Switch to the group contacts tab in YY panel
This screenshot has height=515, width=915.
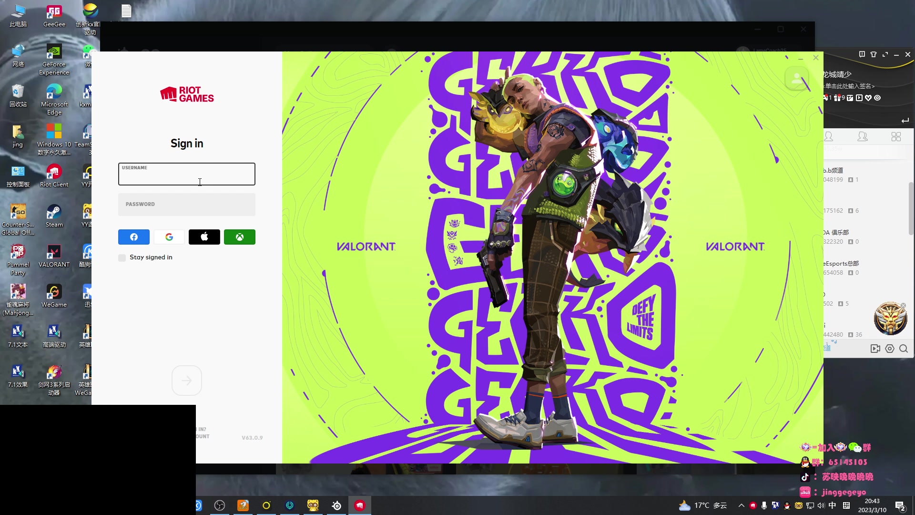coord(863,137)
